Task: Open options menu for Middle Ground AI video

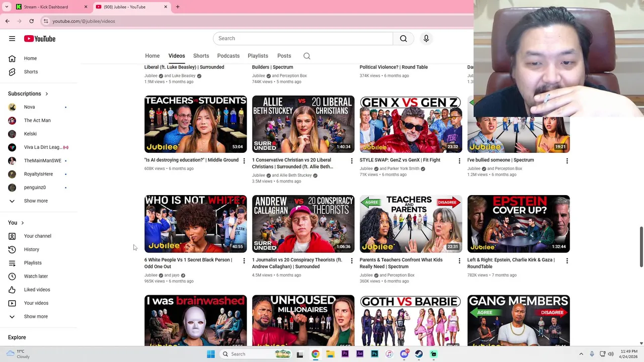Action: click(x=244, y=161)
